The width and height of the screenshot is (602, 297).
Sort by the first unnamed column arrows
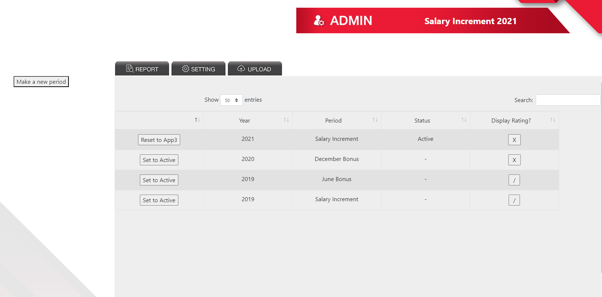tap(197, 120)
